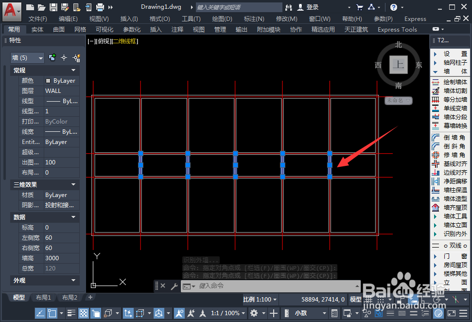Open the shopping cart Autodesk App Store icon
The image size is (472, 322).
(x=359, y=7)
